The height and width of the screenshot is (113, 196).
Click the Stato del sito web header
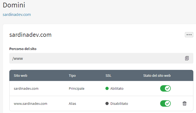(157, 75)
